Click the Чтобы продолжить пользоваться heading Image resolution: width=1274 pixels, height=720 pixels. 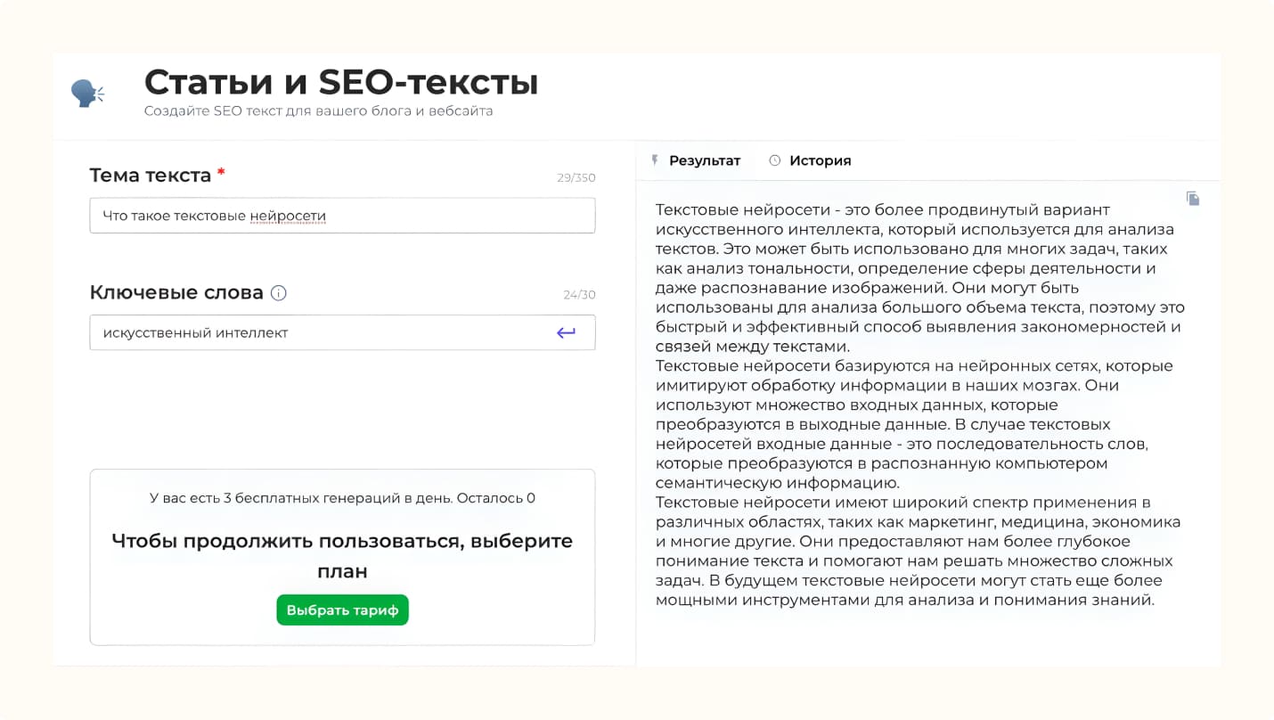pos(342,556)
